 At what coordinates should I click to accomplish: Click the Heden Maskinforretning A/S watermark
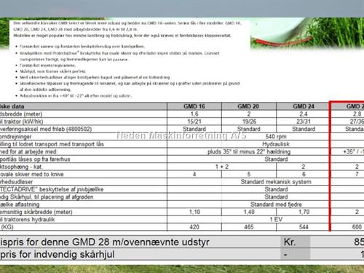pyautogui.click(x=181, y=135)
